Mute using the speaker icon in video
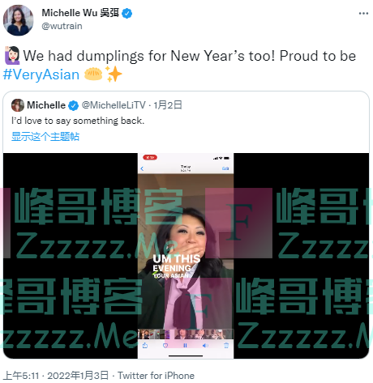Viewport: 373px width, 383px height. point(205,346)
